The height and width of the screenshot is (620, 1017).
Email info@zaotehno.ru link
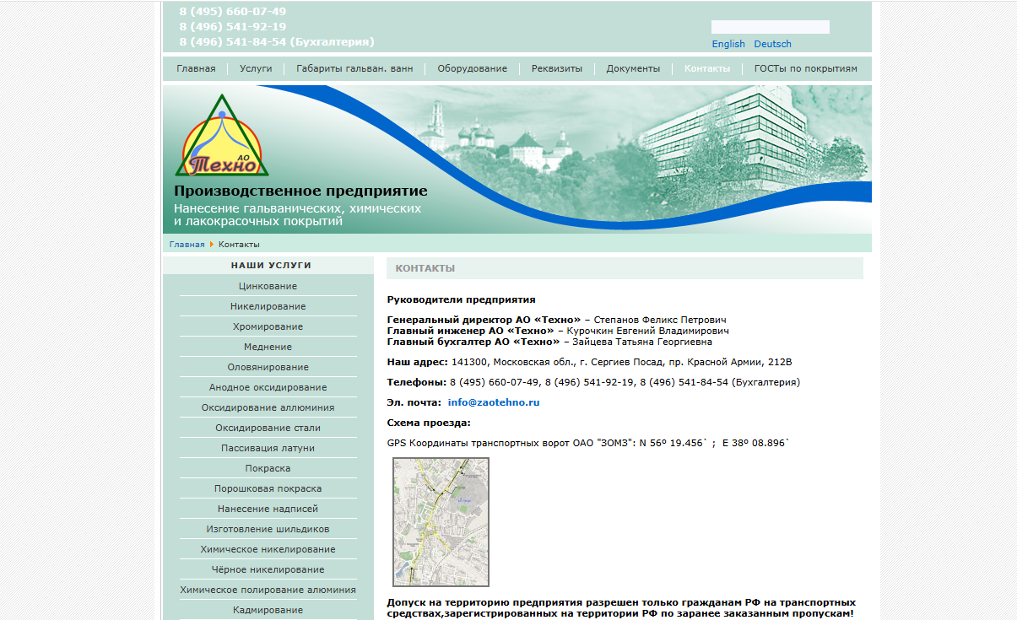point(493,403)
